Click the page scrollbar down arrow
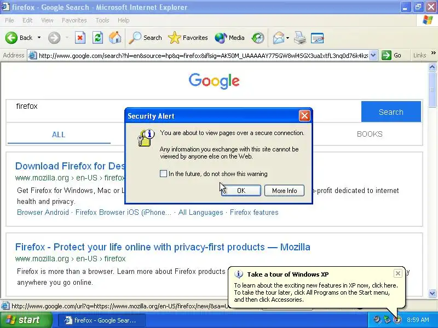 click(432, 293)
